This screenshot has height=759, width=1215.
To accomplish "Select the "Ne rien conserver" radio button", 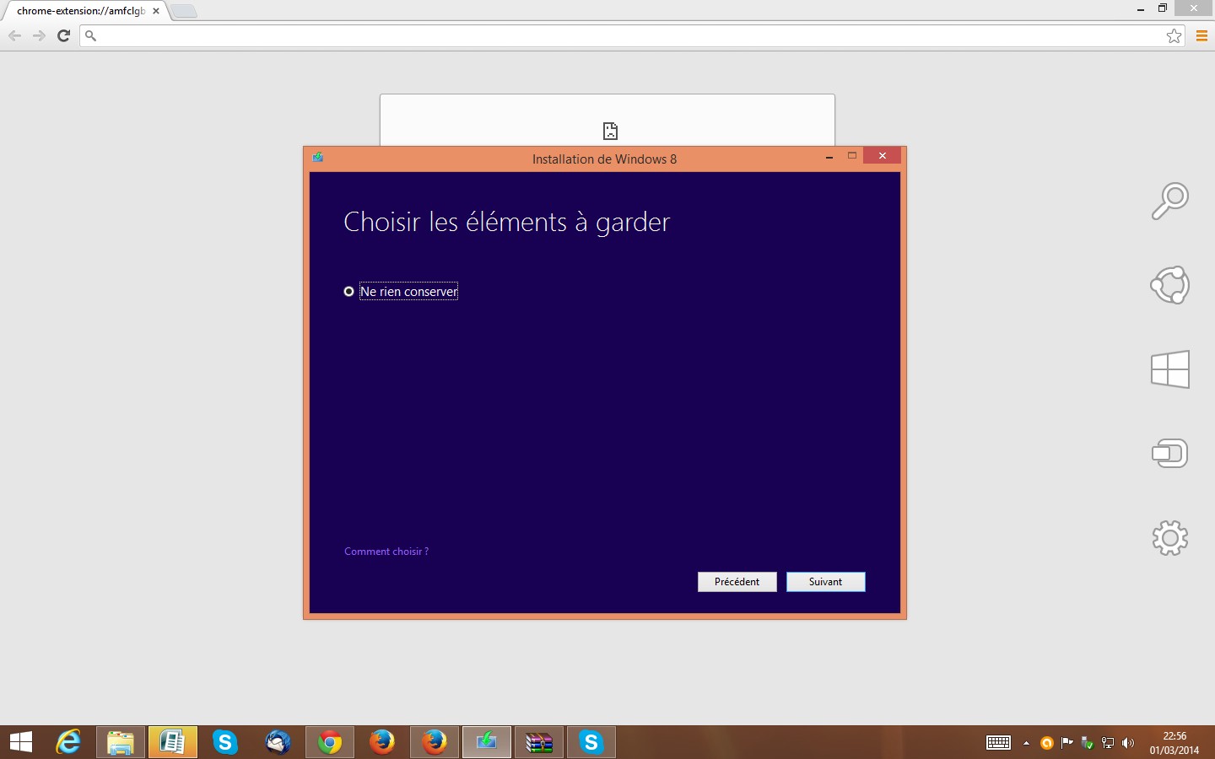I will click(349, 292).
